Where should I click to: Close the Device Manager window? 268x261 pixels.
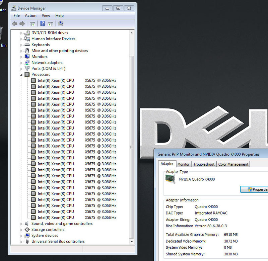click(x=129, y=8)
